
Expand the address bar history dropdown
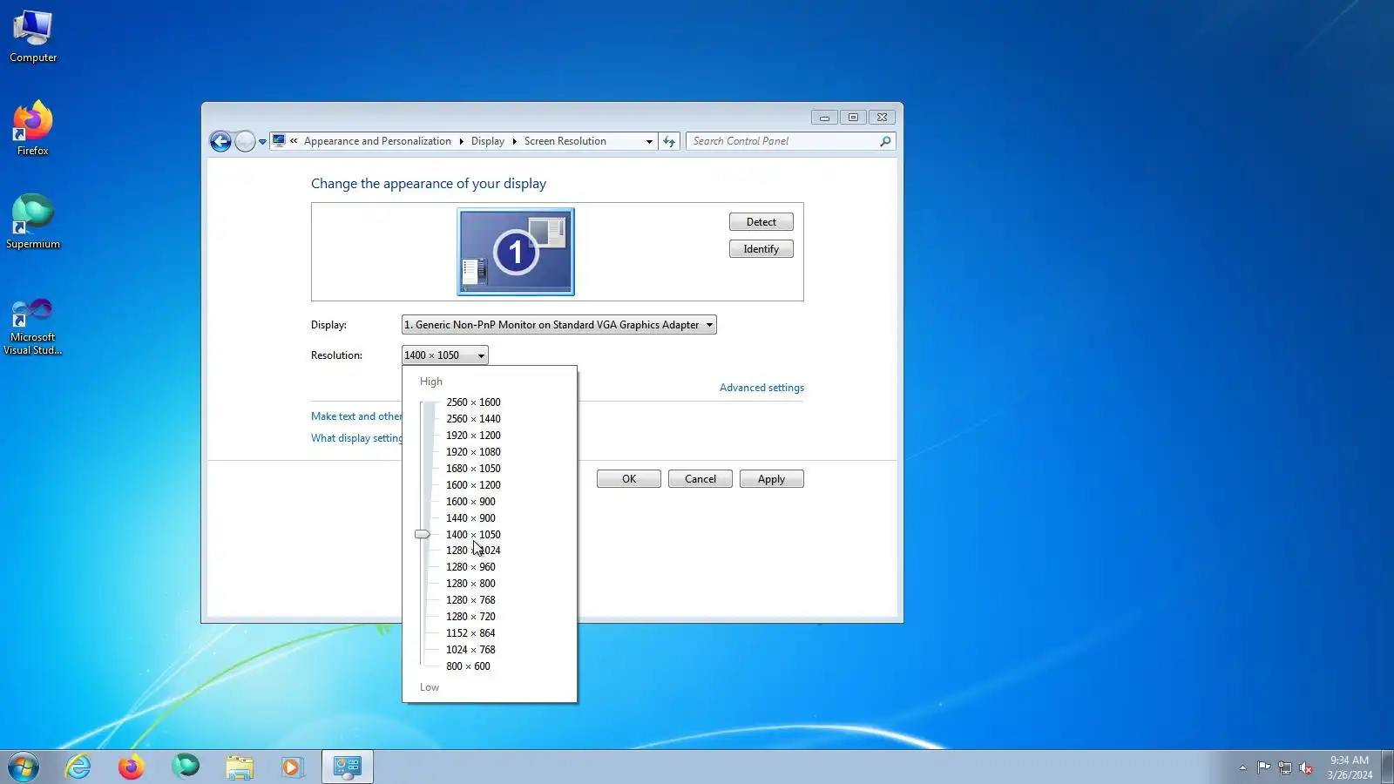coord(649,141)
